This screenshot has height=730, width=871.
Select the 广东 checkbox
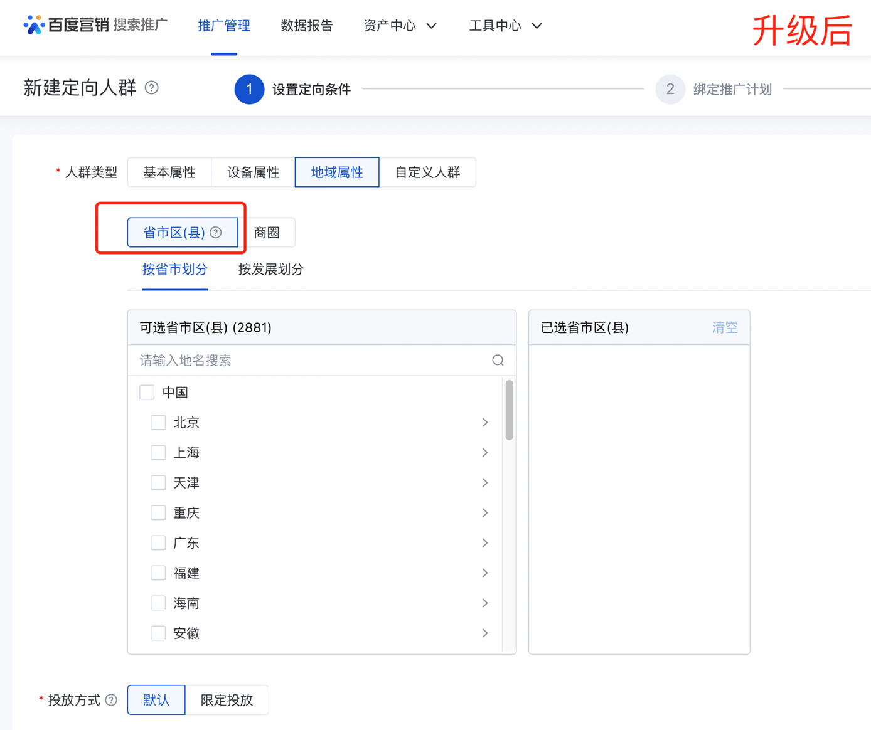click(x=158, y=543)
